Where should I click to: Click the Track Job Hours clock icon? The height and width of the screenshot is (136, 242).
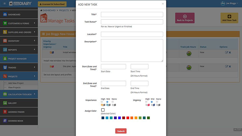[189, 53]
